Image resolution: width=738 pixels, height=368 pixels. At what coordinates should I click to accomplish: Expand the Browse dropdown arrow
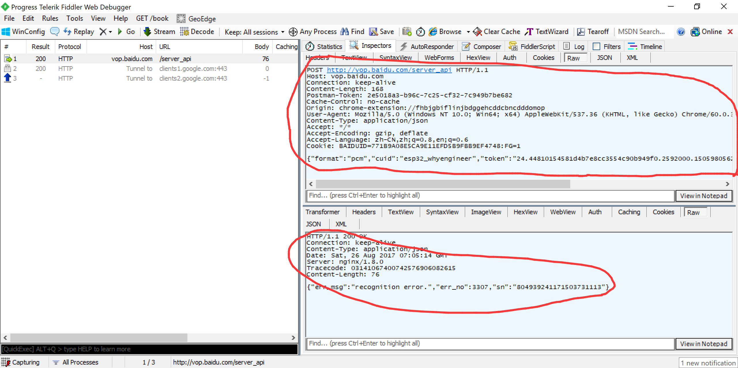tap(468, 32)
